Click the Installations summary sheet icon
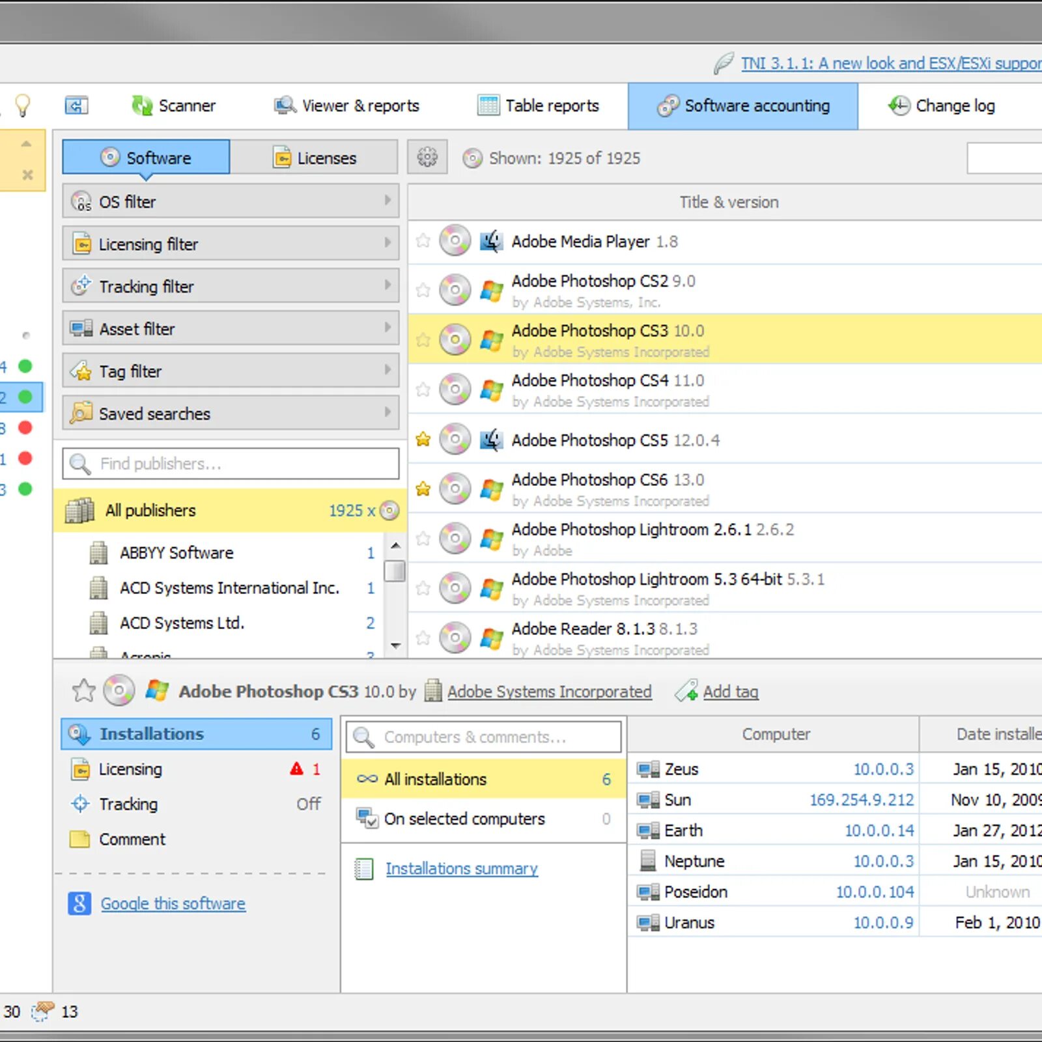The height and width of the screenshot is (1042, 1042). [x=364, y=869]
